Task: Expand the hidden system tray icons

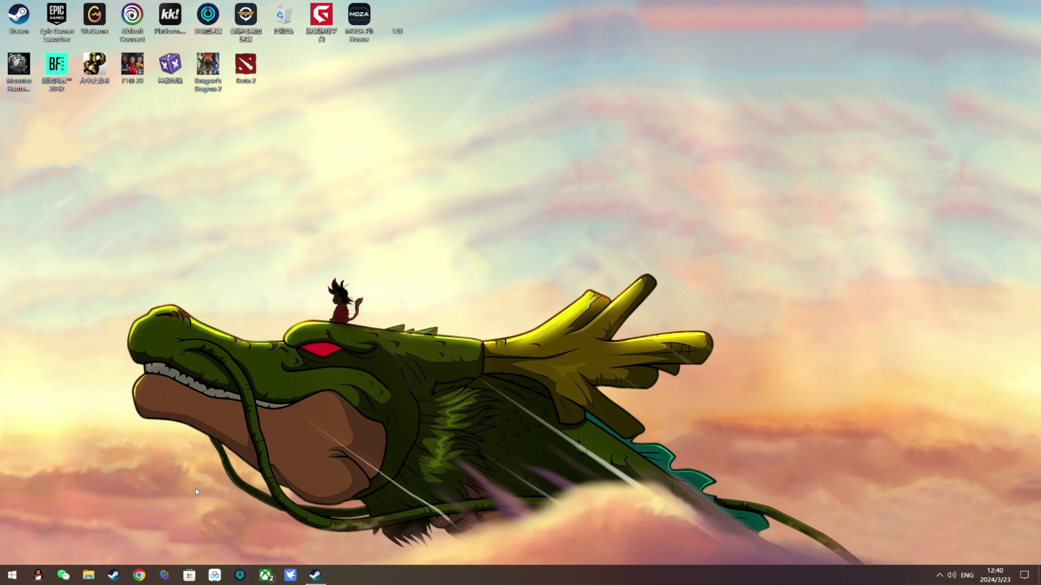Action: pos(939,575)
